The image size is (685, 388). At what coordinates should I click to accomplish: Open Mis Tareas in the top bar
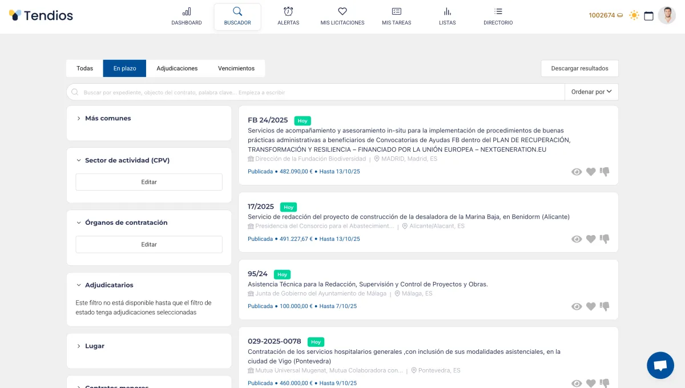click(x=396, y=15)
